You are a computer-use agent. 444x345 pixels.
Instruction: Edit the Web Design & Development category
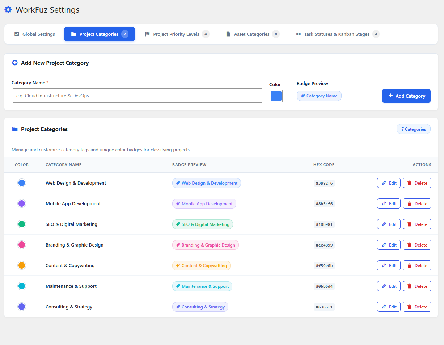click(389, 183)
